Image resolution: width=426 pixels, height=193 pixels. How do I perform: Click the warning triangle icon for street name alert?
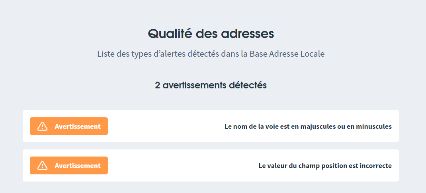(42, 126)
